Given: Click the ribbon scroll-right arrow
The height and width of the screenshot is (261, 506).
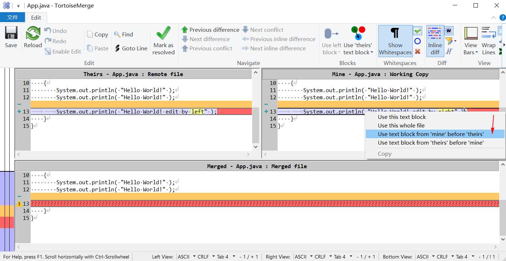Looking at the screenshot, I should tap(503, 44).
